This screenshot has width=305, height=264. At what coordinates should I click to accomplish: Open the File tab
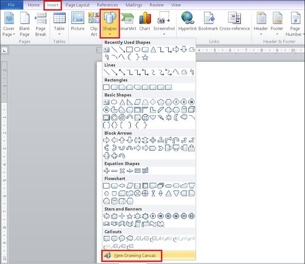click(x=11, y=5)
